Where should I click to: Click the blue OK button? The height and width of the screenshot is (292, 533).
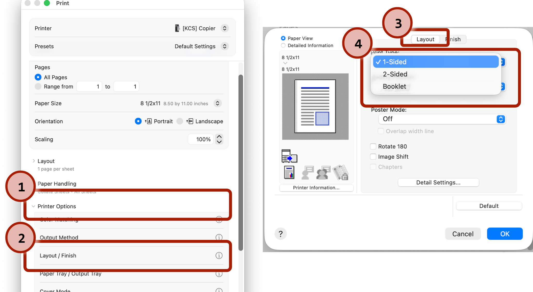coord(505,234)
